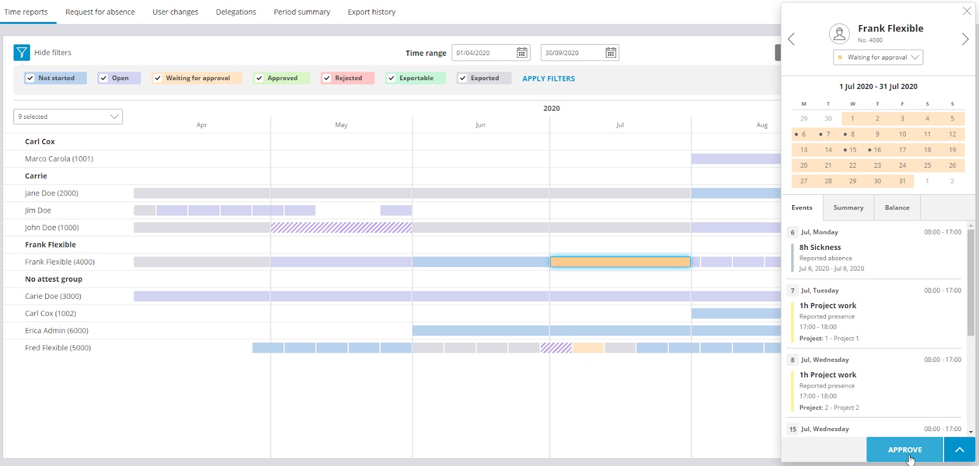Select July 31 in mini calendar
The image size is (979, 466).
(x=903, y=181)
